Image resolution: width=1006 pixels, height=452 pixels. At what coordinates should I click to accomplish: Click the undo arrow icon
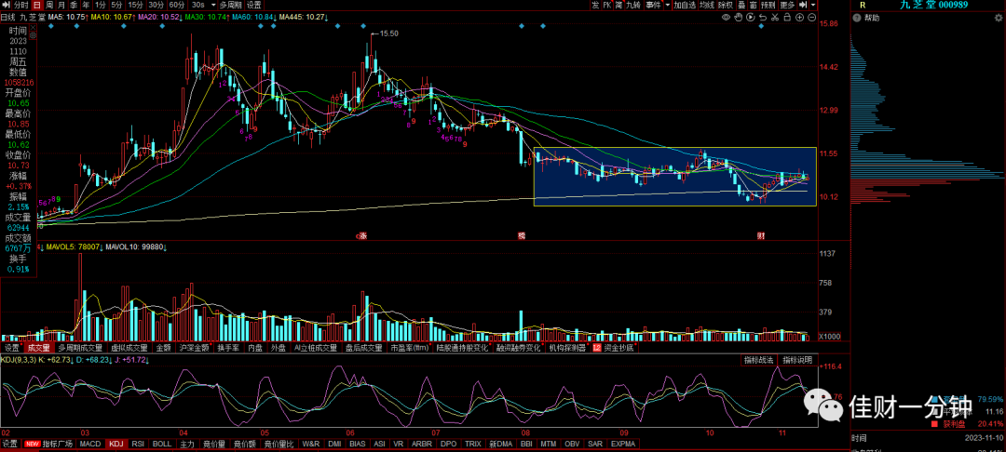763,18
